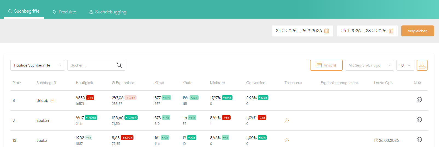This screenshot has width=439, height=147.
Task: Open the Mit Search-Eintrag filter dropdown
Action: click(369, 65)
